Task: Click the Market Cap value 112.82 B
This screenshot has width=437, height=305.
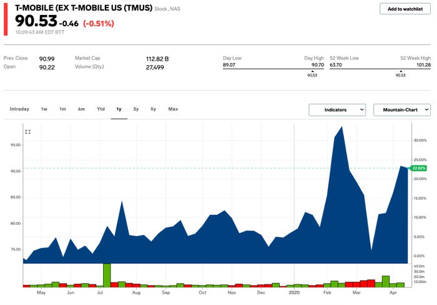Action: (x=157, y=59)
